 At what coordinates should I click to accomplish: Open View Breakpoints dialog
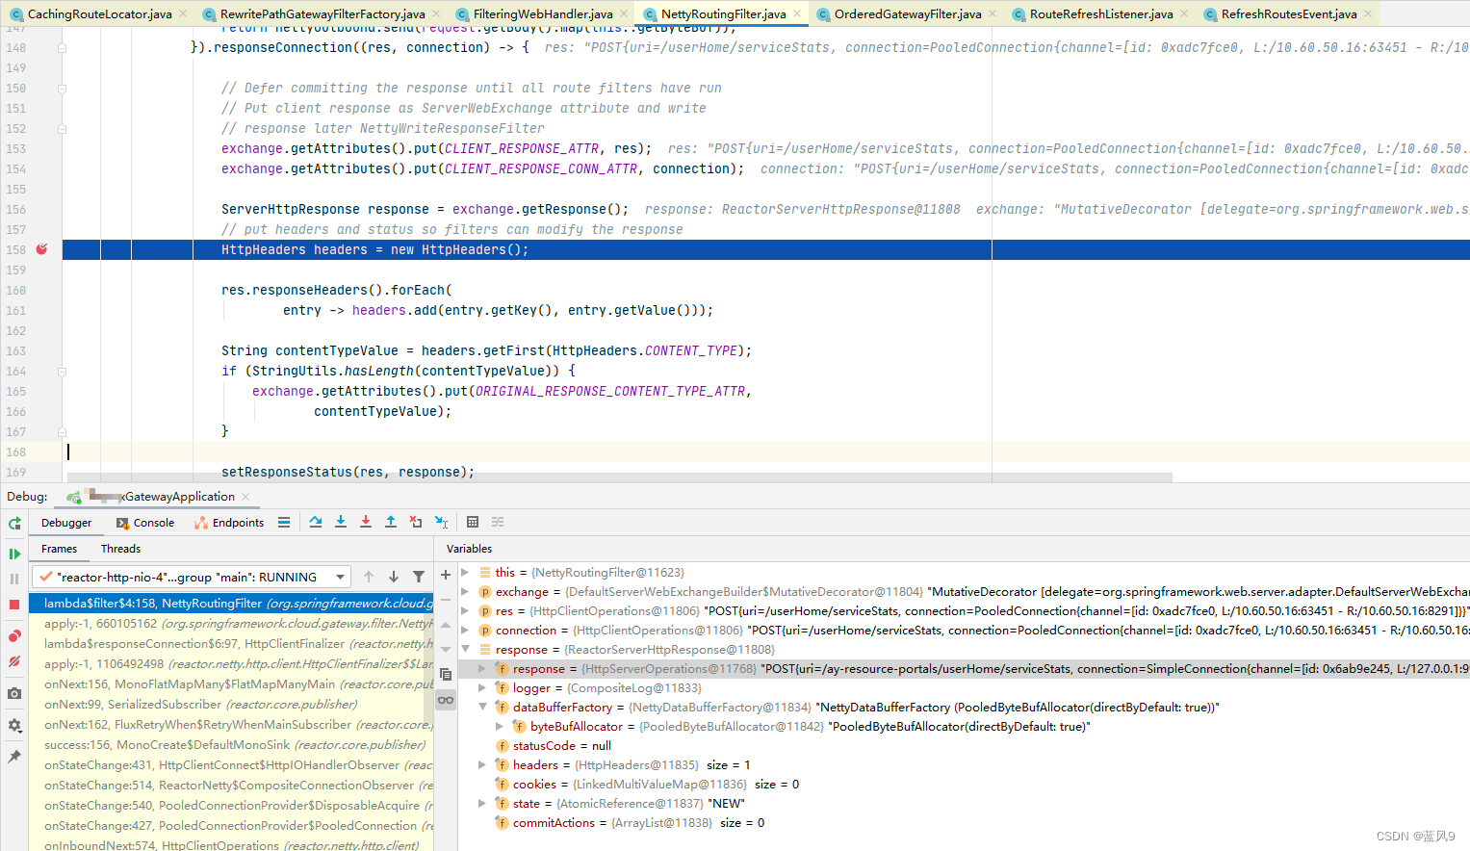[x=14, y=636]
